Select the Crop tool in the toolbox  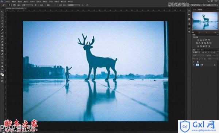pos(2,24)
